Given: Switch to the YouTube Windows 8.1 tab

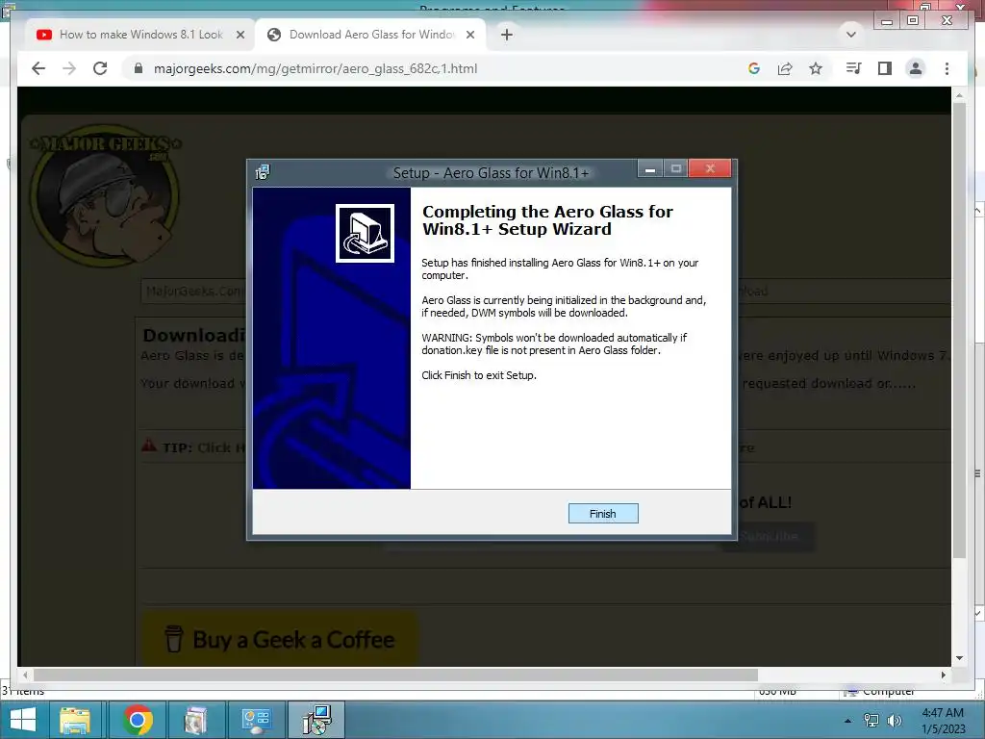Looking at the screenshot, I should (x=139, y=35).
